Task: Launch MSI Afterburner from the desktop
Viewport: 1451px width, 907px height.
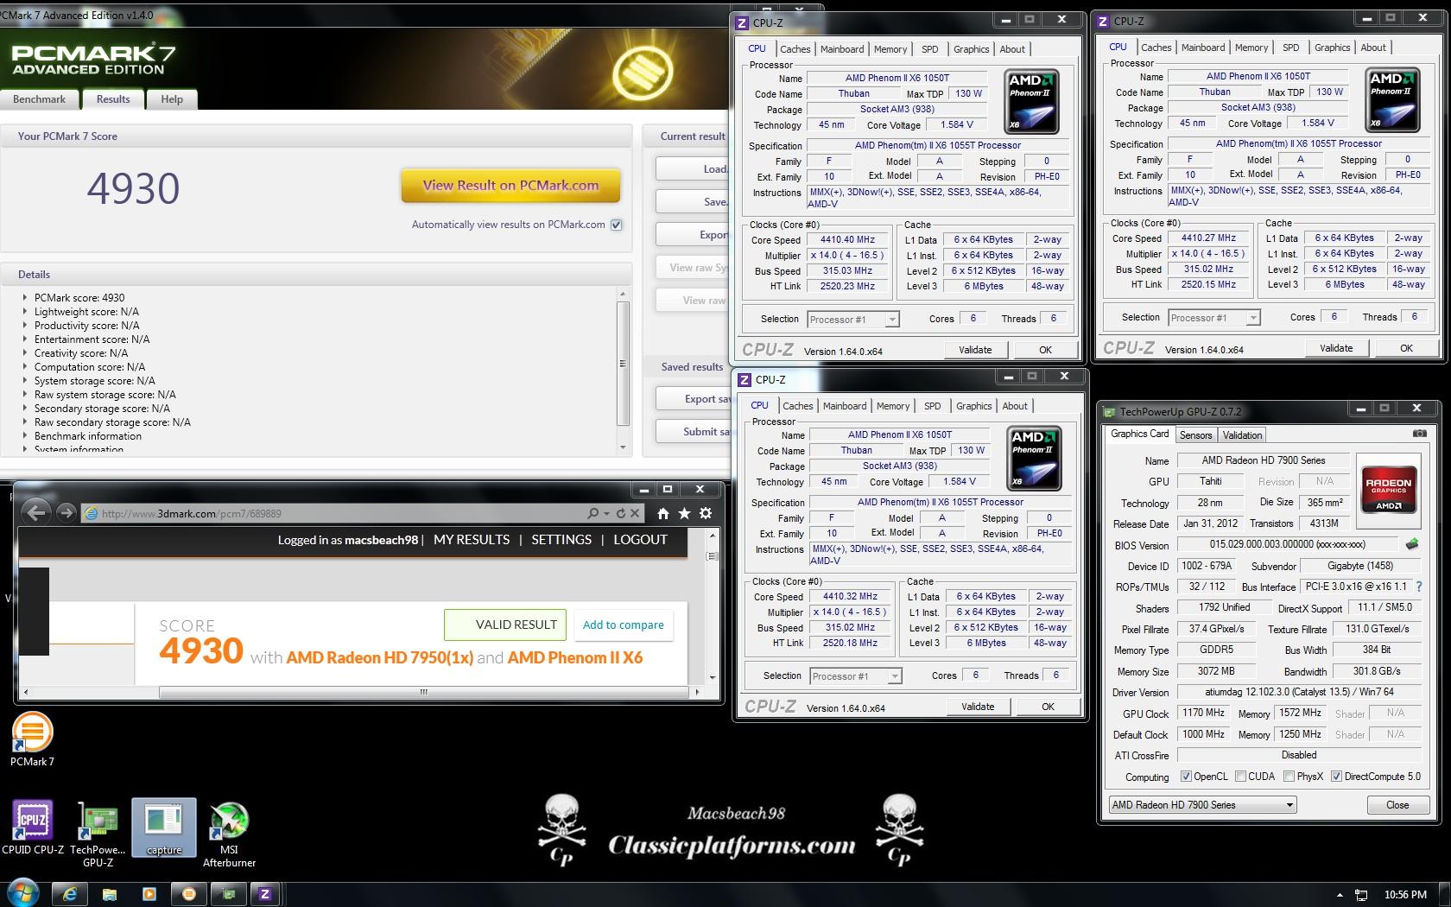Action: click(229, 834)
